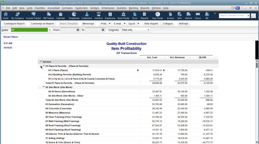This screenshot has height=144, width=259.
Task: Click the search magnifier icon
Action: (253, 16)
